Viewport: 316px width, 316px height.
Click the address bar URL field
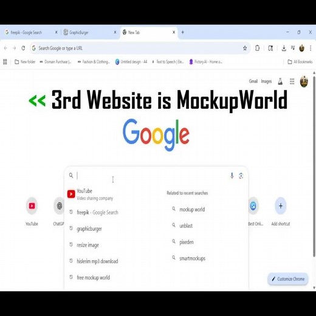tap(140, 48)
